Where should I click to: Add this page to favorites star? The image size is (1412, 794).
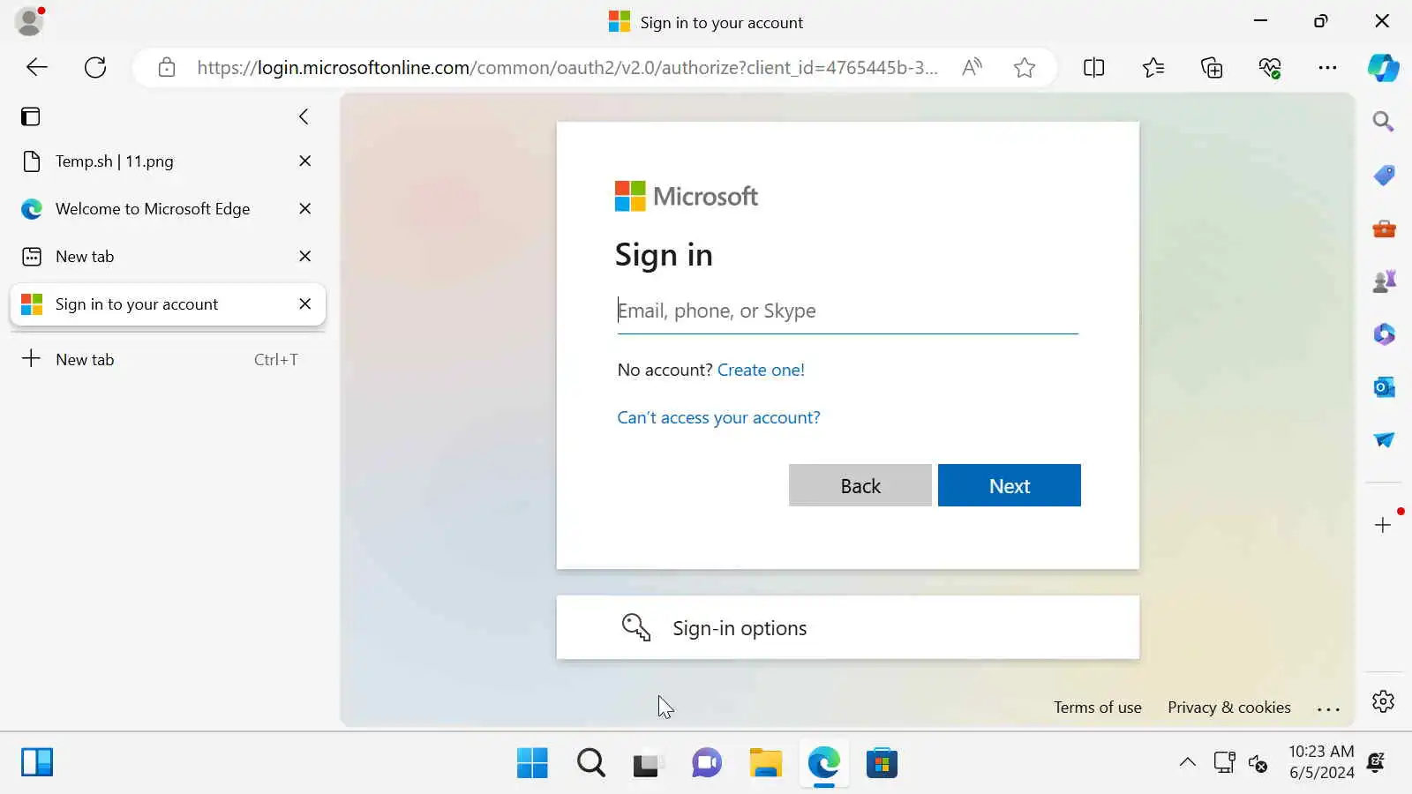point(1024,67)
